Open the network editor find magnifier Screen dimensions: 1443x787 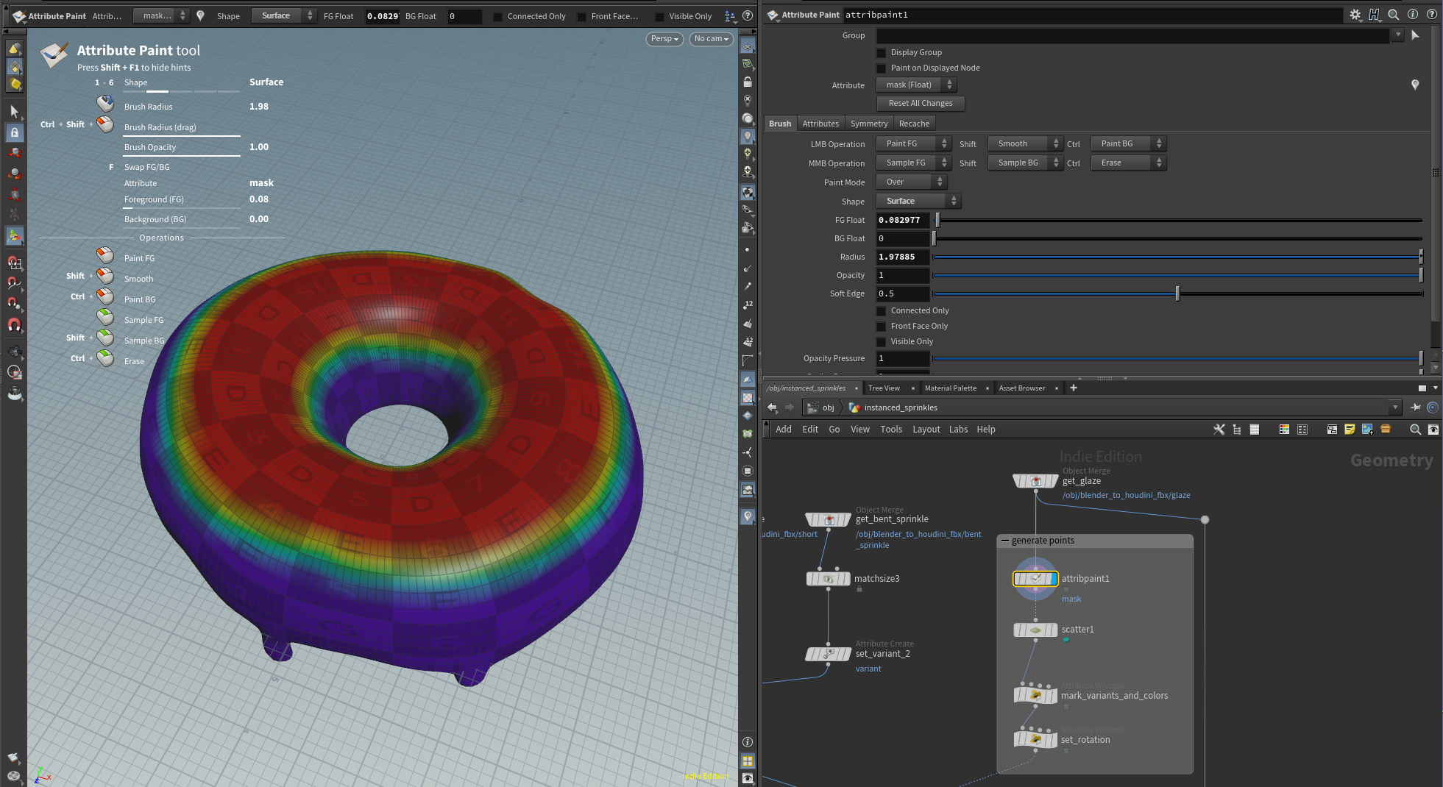[1414, 430]
